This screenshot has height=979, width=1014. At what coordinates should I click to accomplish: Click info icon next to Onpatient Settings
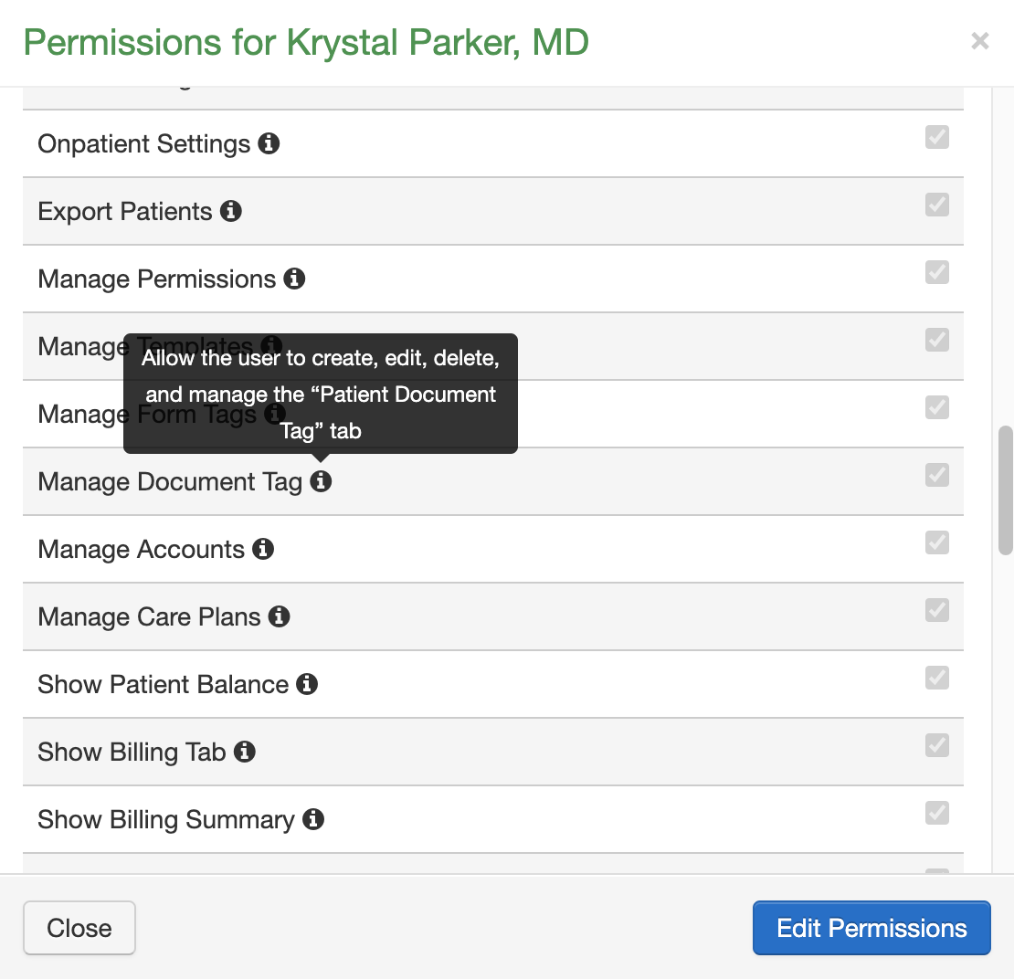click(x=269, y=143)
